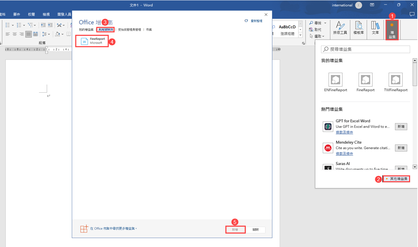Open the shading paint-bucket icon
Viewport: 418px width, 247px height.
pyautogui.click(x=58, y=34)
